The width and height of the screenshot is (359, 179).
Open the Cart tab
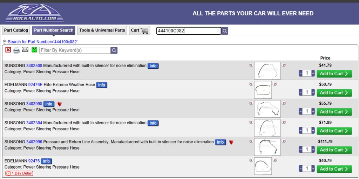(x=140, y=30)
